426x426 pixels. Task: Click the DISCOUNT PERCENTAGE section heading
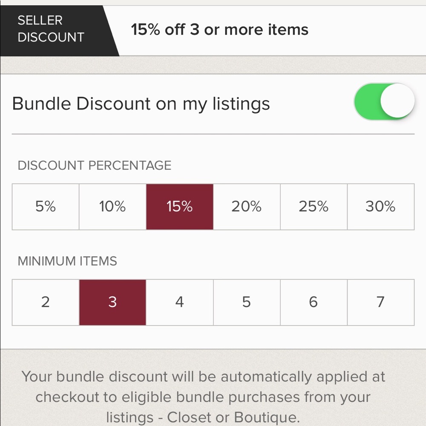pyautogui.click(x=94, y=165)
